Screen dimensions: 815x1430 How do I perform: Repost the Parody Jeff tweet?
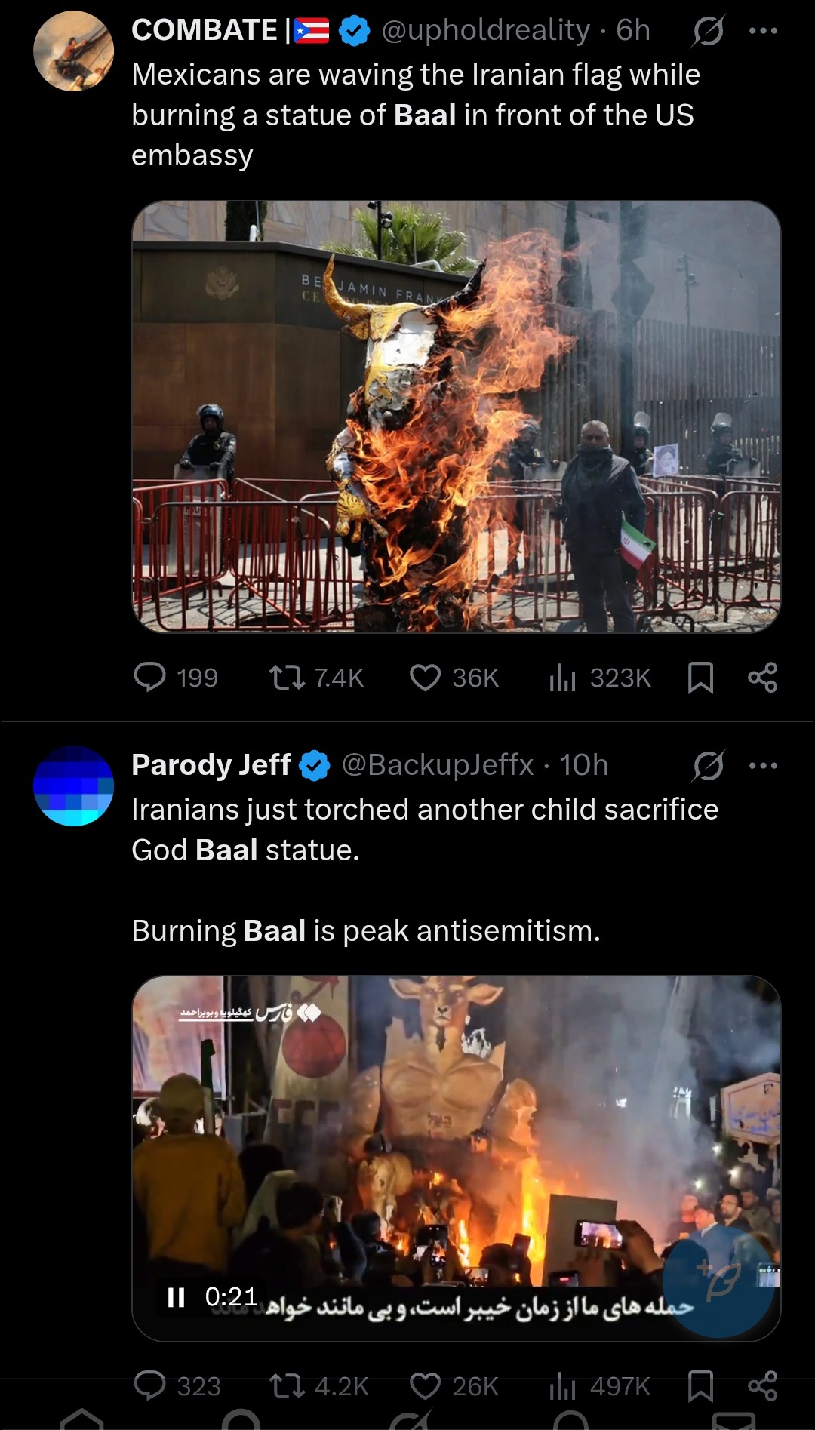(x=318, y=1386)
